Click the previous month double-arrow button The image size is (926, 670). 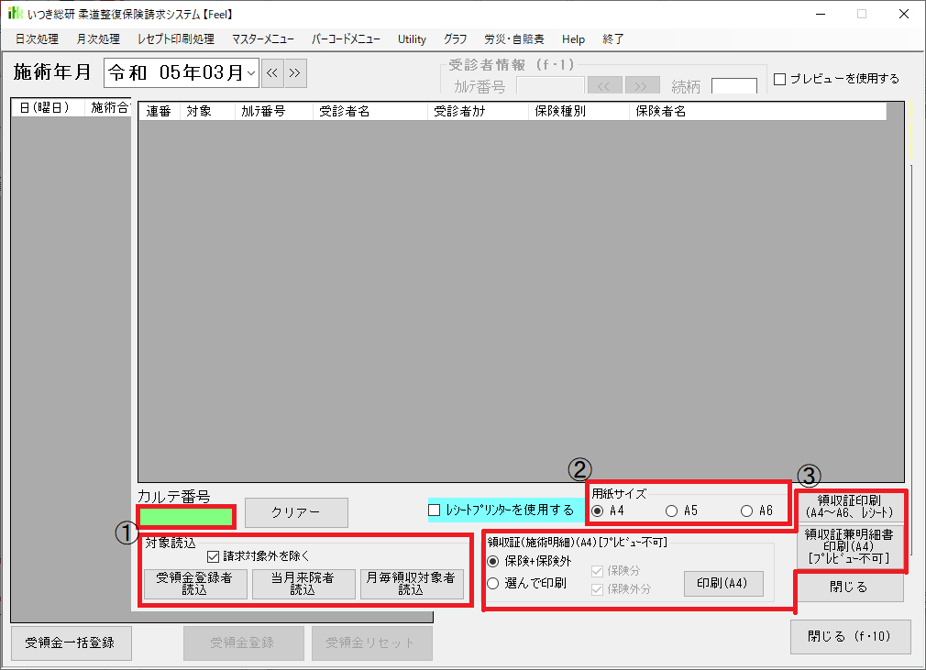coord(272,72)
